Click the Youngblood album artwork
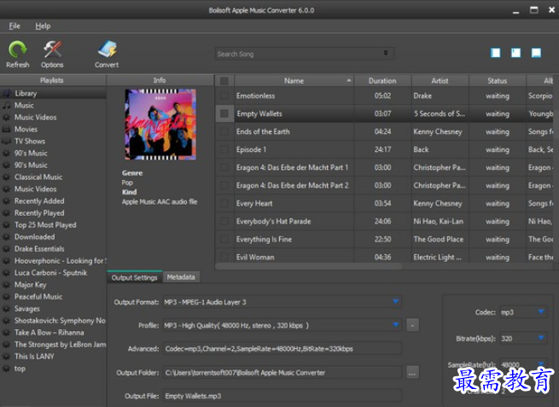The width and height of the screenshot is (559, 407). tap(160, 125)
